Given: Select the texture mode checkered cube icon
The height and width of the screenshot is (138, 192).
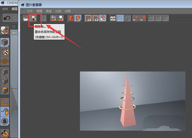Looking at the screenshot, I should coord(5,52).
